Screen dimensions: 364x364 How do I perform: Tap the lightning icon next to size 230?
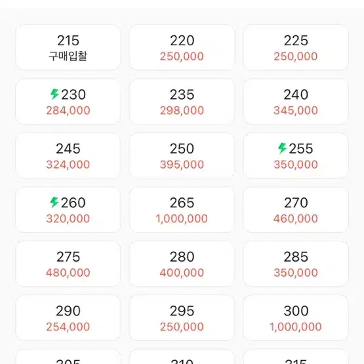tap(55, 94)
